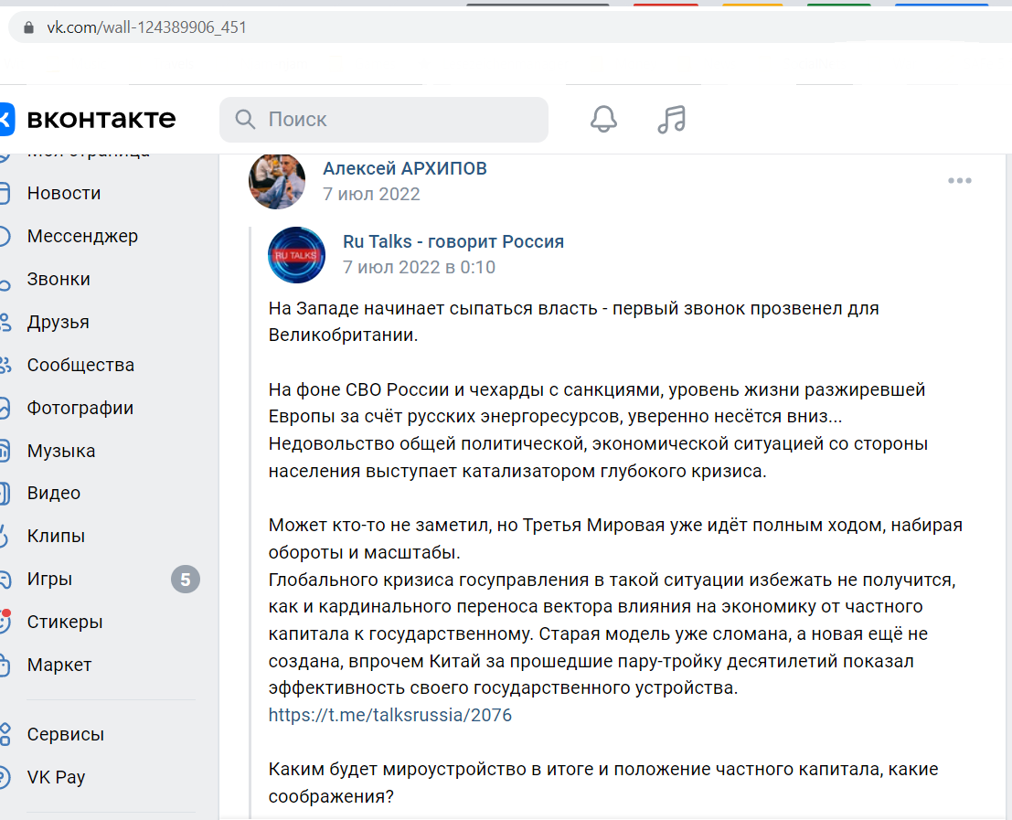This screenshot has width=1012, height=820.
Task: Click the Новости newspaper icon
Action: 4,193
